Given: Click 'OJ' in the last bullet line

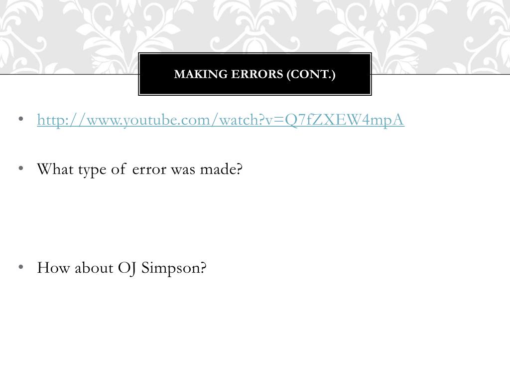Looking at the screenshot, I should pos(127,268).
